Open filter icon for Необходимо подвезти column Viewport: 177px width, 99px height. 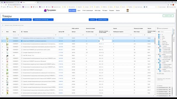(131, 35)
